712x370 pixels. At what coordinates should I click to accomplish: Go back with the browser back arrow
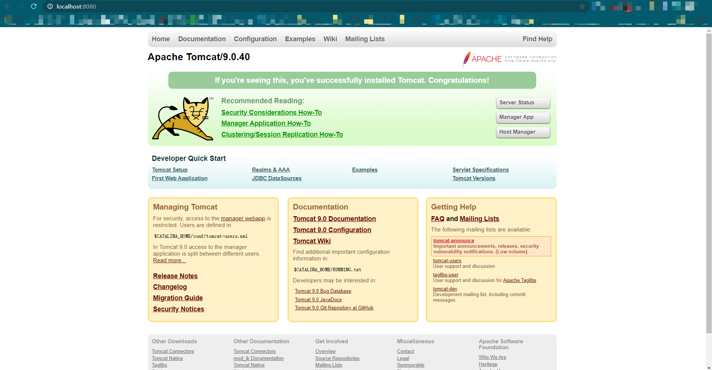(x=8, y=6)
